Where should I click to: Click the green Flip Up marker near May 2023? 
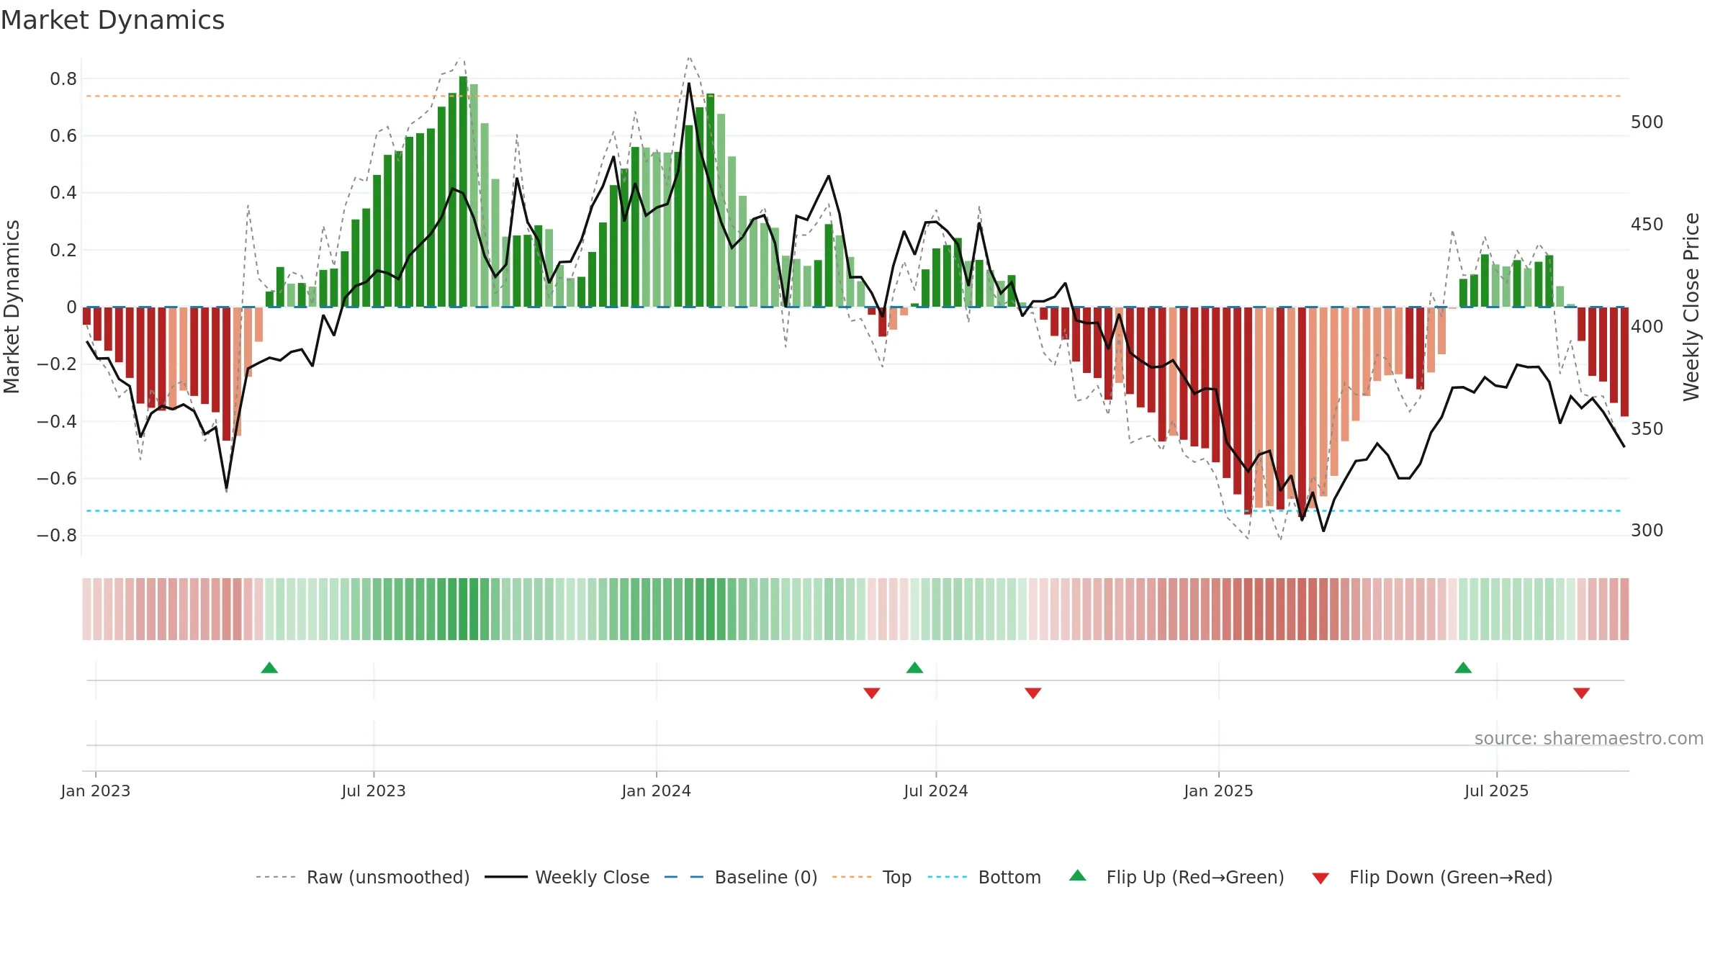[x=269, y=667]
